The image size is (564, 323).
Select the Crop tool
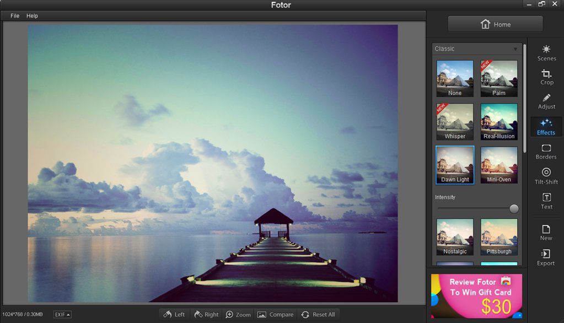click(x=546, y=77)
